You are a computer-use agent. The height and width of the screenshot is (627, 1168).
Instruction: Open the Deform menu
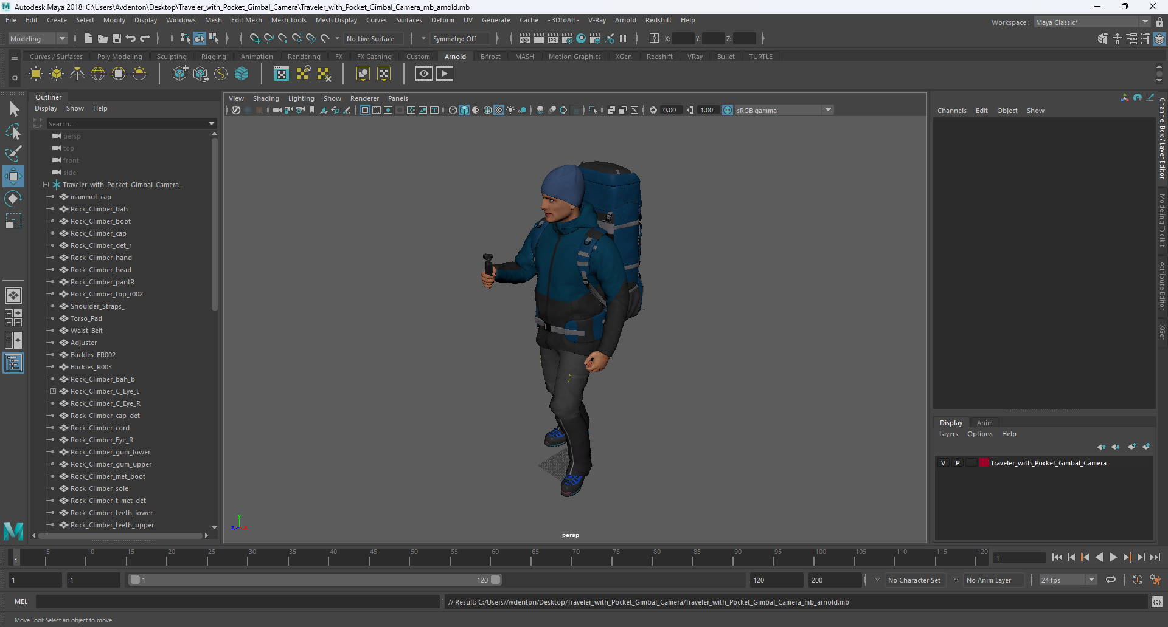coord(442,20)
